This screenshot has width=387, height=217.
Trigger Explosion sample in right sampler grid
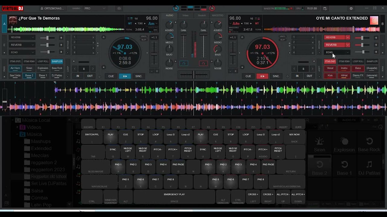344,145
